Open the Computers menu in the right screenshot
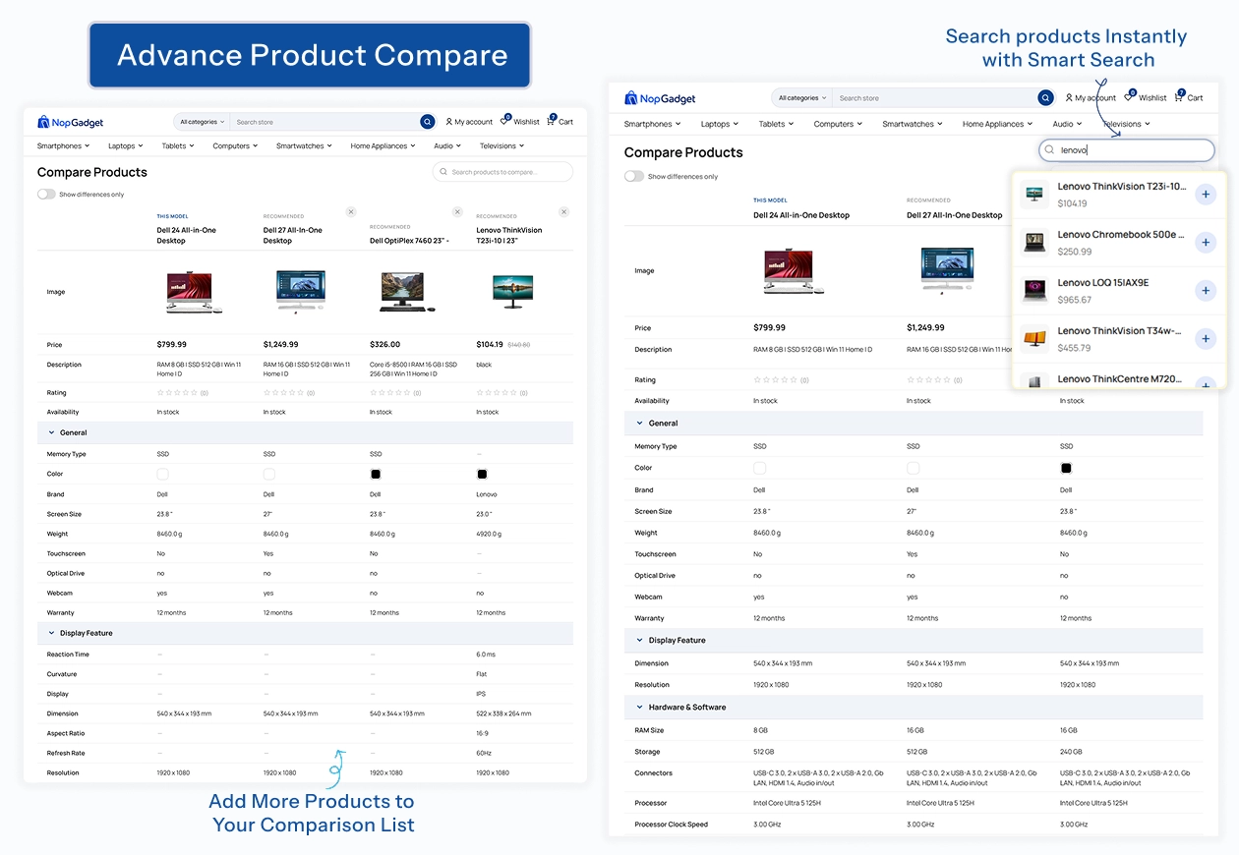1239x855 pixels. click(x=838, y=124)
